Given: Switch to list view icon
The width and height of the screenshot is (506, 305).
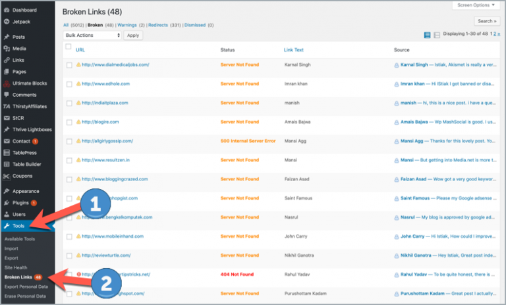Looking at the screenshot, I should coord(428,35).
